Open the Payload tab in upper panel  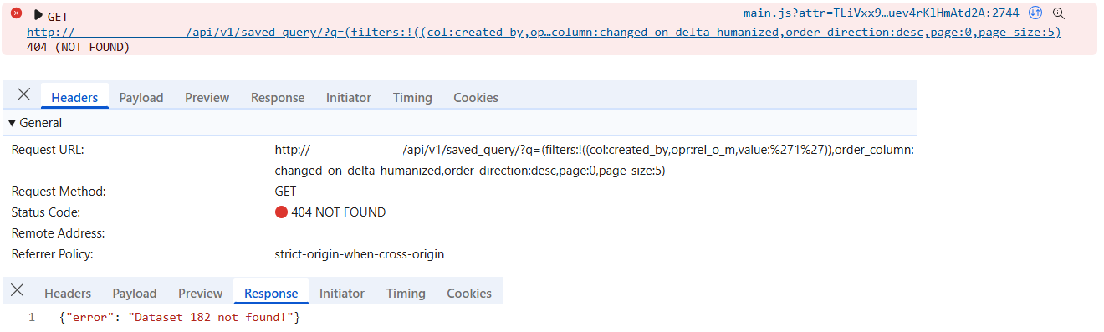point(141,97)
